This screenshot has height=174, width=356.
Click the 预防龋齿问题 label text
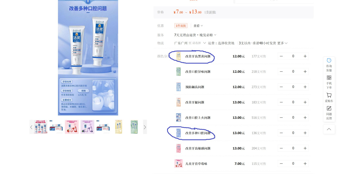pos(195,87)
